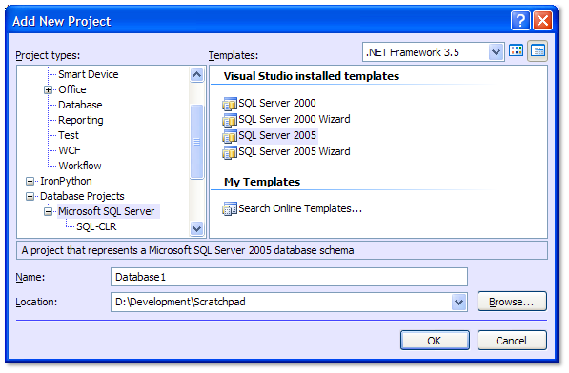Expand the IronPython project type node

(30, 181)
